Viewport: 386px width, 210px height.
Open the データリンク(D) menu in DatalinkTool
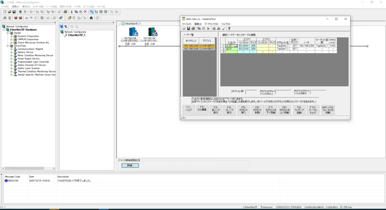pyautogui.click(x=211, y=24)
